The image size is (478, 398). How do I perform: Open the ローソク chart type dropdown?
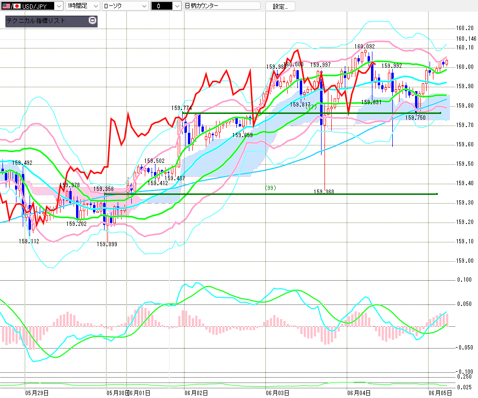click(x=125, y=6)
